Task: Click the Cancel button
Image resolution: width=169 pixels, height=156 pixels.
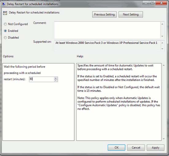Action: [136, 147]
